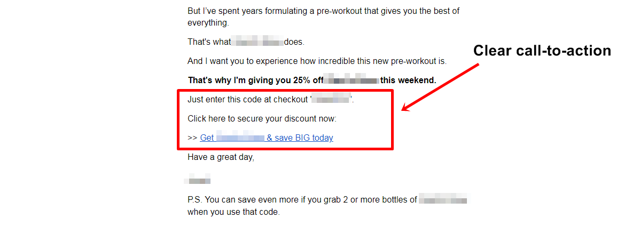Click 'Have a great day,' closing line

(x=221, y=157)
